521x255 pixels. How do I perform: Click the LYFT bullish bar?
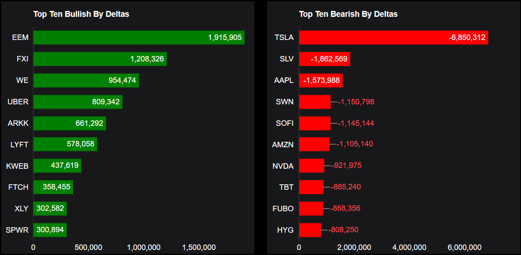tap(65, 144)
